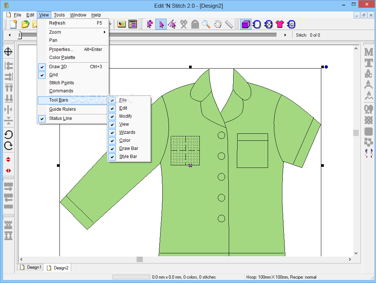Click the magenta arrow select tool
376x283 pixels.
click(161, 24)
